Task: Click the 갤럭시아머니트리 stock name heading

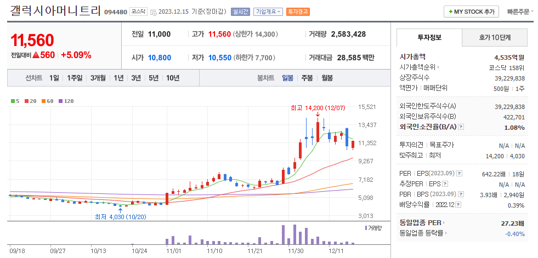Action: [55, 12]
